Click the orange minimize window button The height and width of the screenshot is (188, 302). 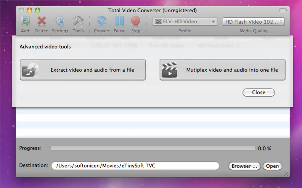click(x=30, y=10)
